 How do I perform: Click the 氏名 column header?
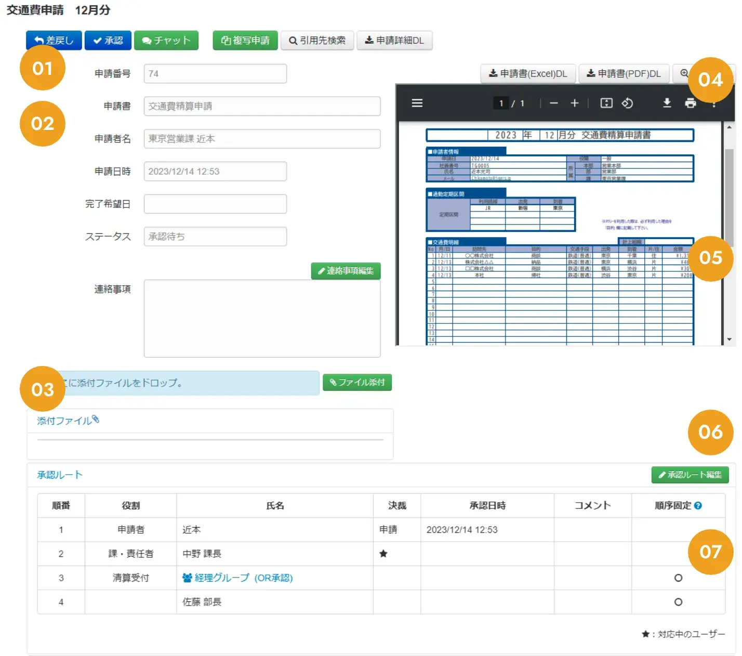[275, 505]
